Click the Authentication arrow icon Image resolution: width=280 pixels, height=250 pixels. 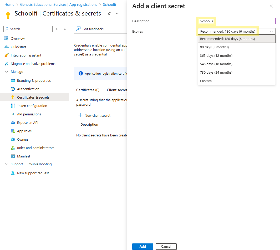pos(13,89)
